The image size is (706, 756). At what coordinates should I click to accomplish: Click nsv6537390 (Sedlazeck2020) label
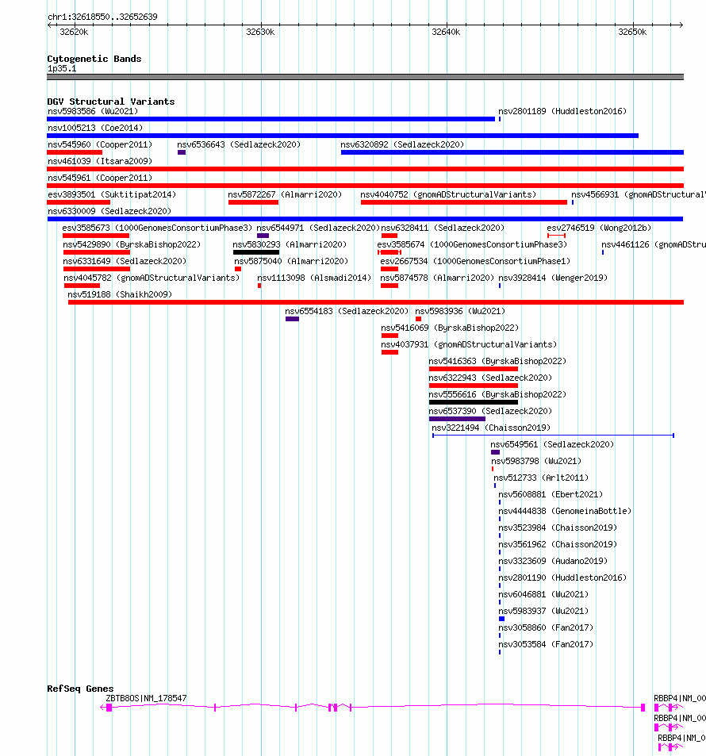coord(490,411)
